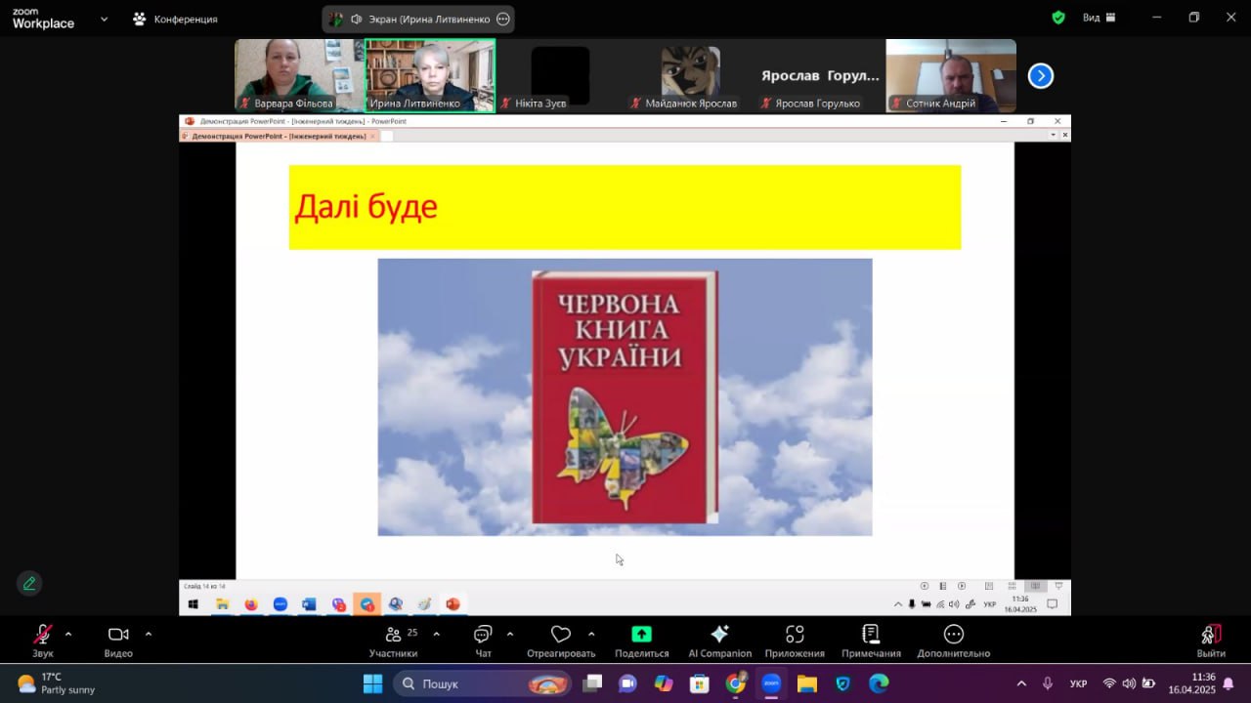The image size is (1251, 703).
Task: Expand the Zoom Workplace dropdown arrow
Action: [104, 19]
